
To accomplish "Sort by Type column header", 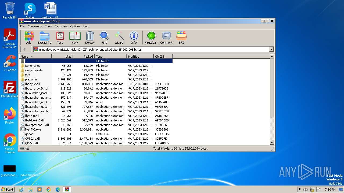I will click(110, 57).
